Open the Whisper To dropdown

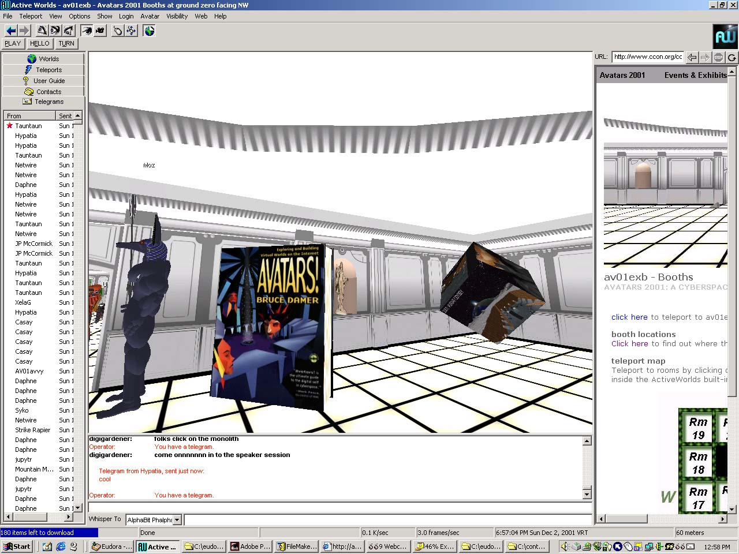tap(177, 520)
